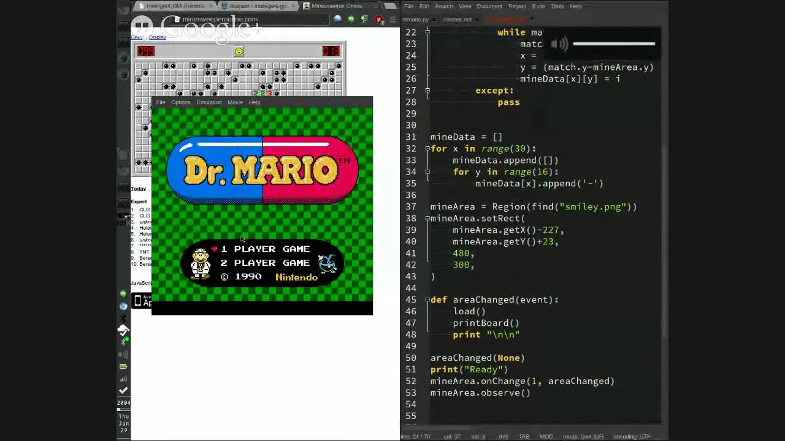The image size is (785, 441).
Task: Open the emulator Movie menu
Action: coord(235,102)
